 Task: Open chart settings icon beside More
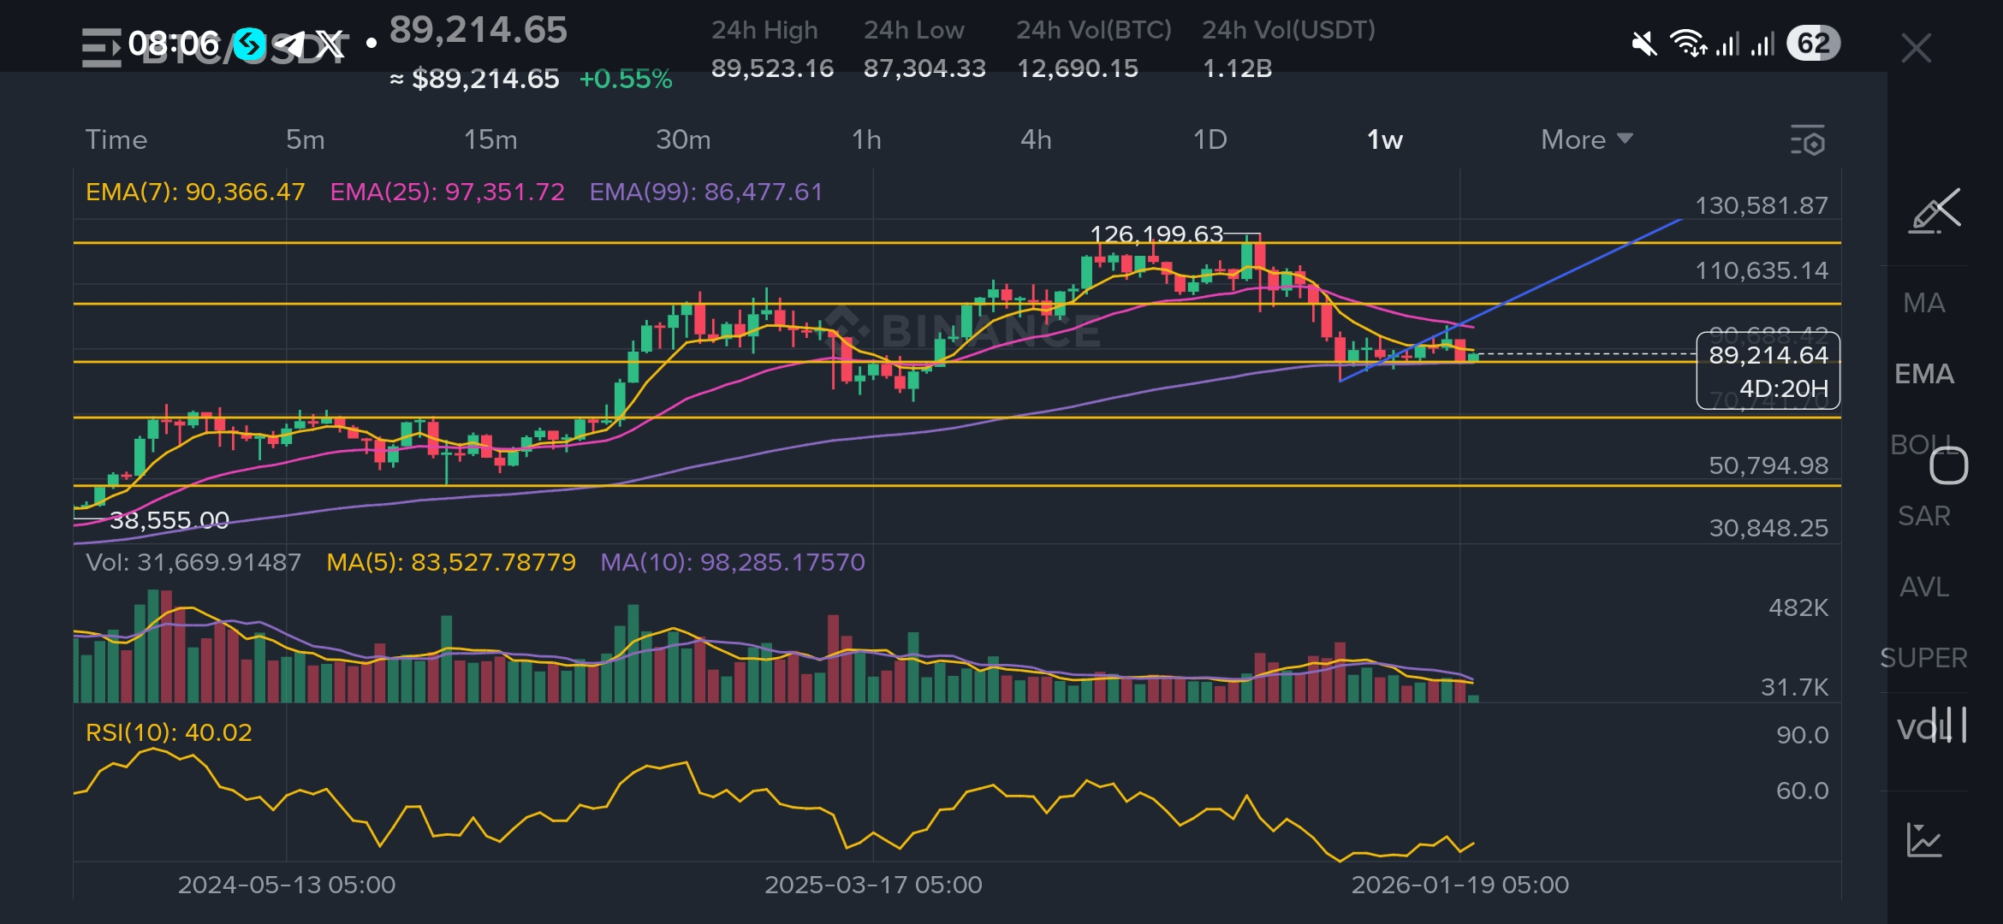click(1808, 140)
